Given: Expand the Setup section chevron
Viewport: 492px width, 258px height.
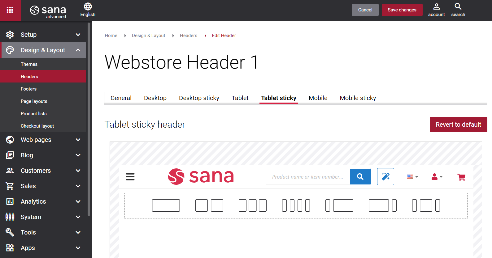Looking at the screenshot, I should coord(78,35).
